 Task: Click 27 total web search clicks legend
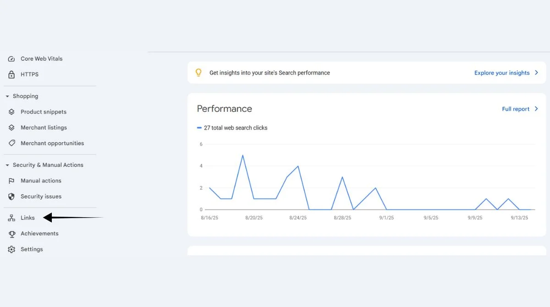point(236,128)
